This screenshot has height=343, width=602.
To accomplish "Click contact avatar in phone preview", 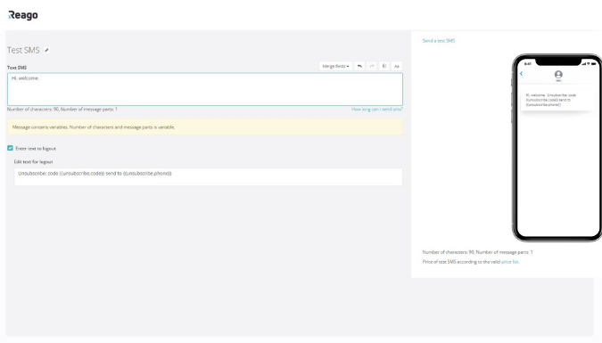I will click(558, 75).
